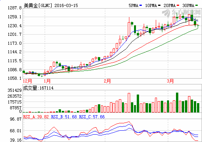
Task: Click the red 20PMA legend marker
Action: [178, 5]
